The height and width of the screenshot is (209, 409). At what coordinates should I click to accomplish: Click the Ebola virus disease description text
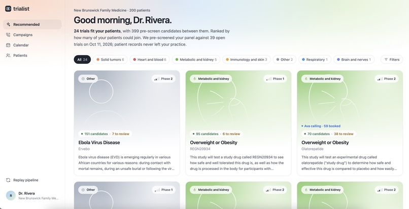point(126,163)
